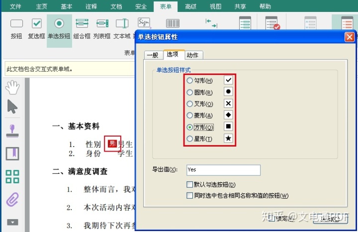This screenshot has width=358, height=232.
Task: Open the page thumbnails grid icon
Action: (12, 176)
